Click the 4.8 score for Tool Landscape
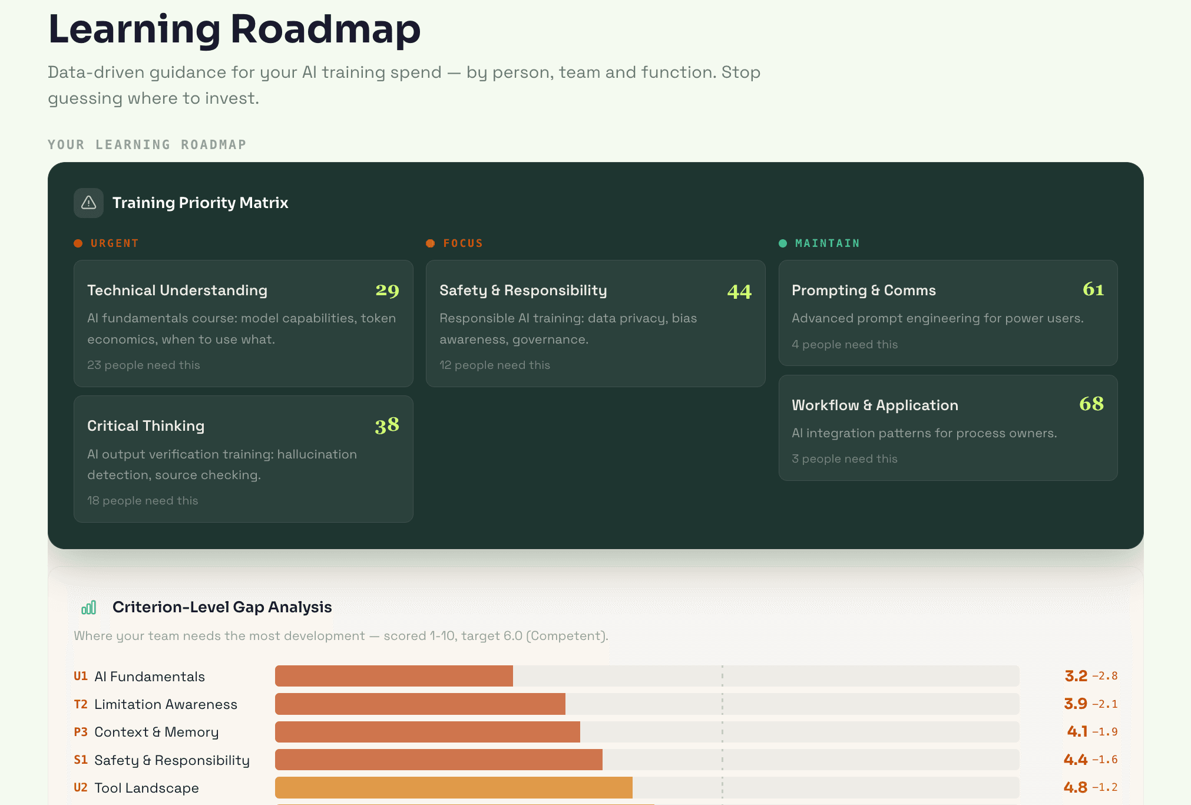This screenshot has height=805, width=1191. (x=1076, y=787)
